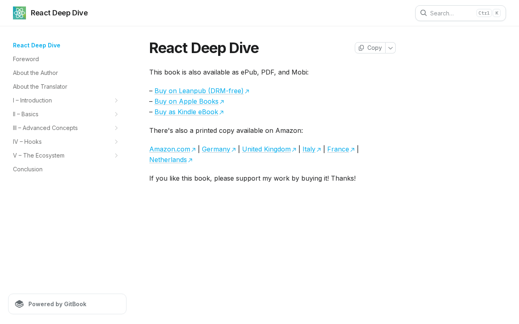Expand the IV – Hooks chevron

[x=116, y=142]
